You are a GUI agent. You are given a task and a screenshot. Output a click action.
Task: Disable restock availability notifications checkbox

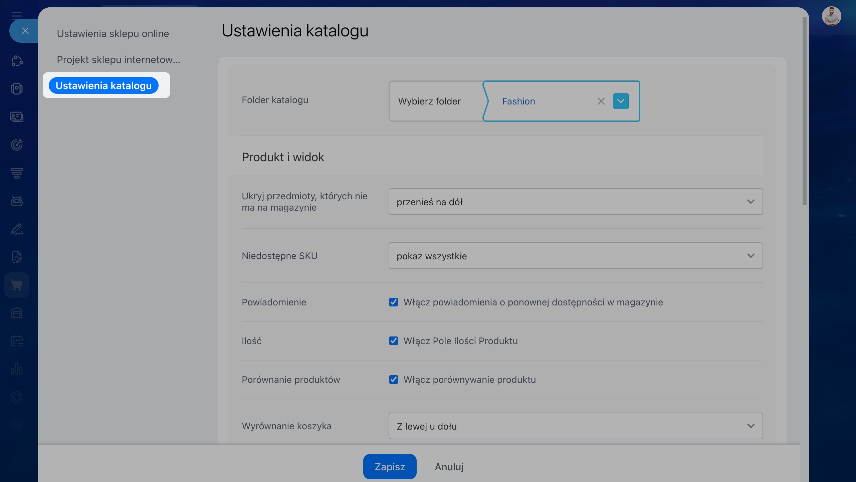click(x=394, y=302)
